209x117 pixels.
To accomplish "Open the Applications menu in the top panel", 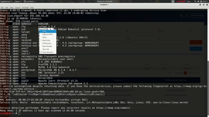I will 6,1.
